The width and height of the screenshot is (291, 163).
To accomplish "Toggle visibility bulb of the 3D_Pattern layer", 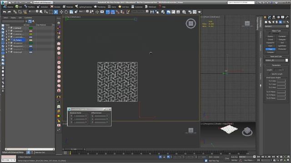I will coord(9,40).
